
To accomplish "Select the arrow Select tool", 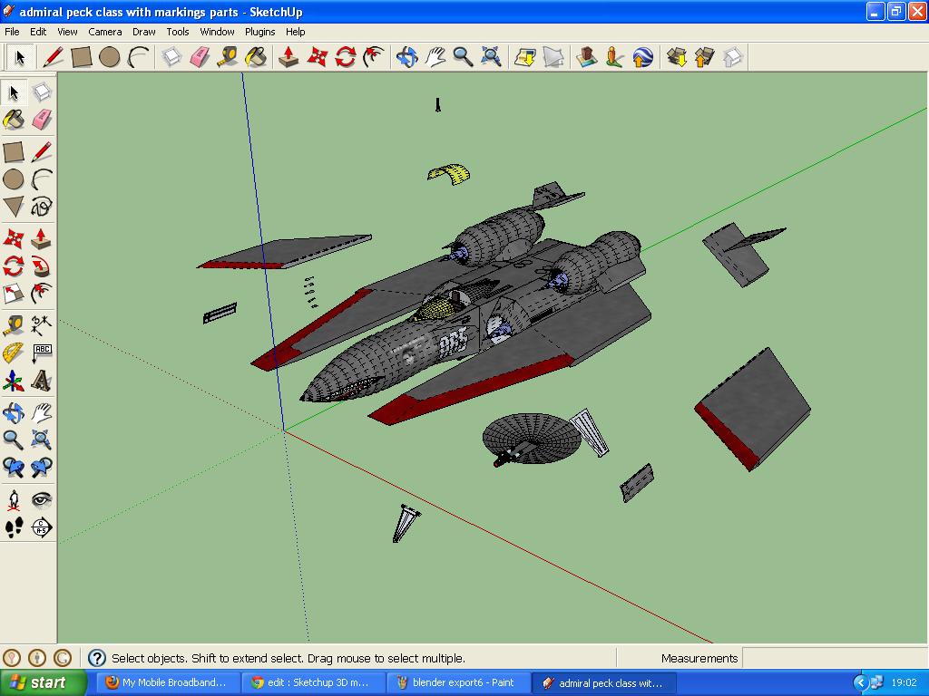I will tap(14, 92).
